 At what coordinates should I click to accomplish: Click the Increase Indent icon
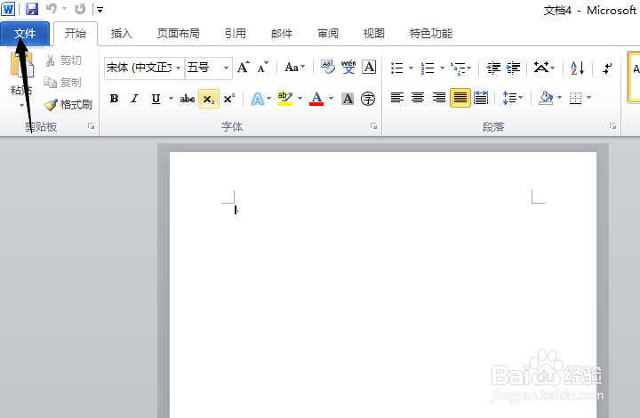click(x=513, y=68)
